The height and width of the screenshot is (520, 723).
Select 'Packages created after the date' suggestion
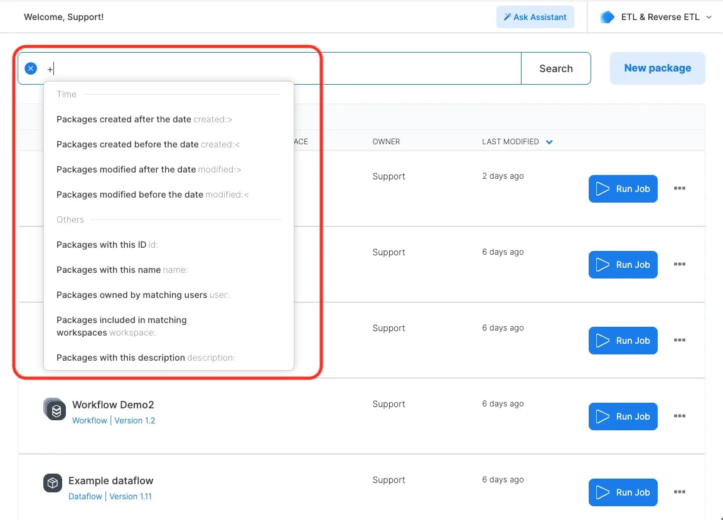pos(169,119)
